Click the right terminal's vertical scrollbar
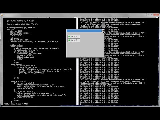 [158, 61]
